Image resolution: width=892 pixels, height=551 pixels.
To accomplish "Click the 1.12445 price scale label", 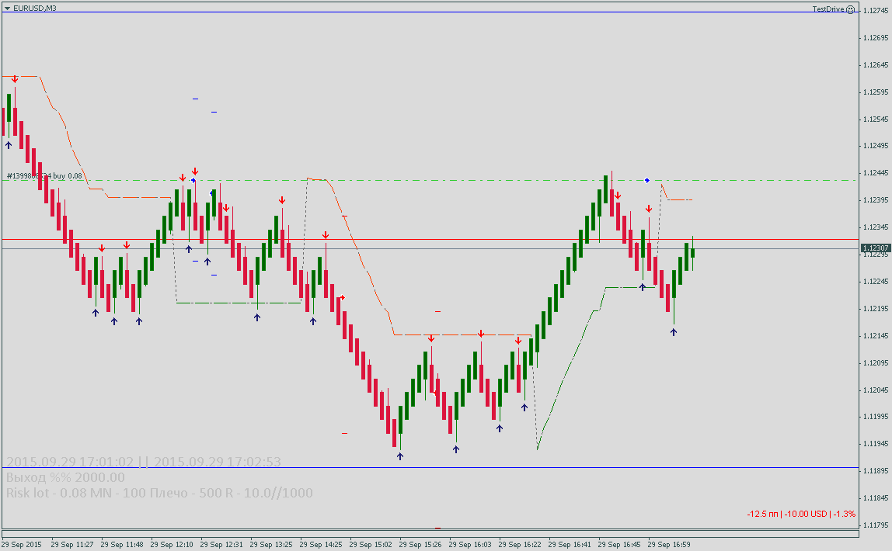I will coord(876,173).
